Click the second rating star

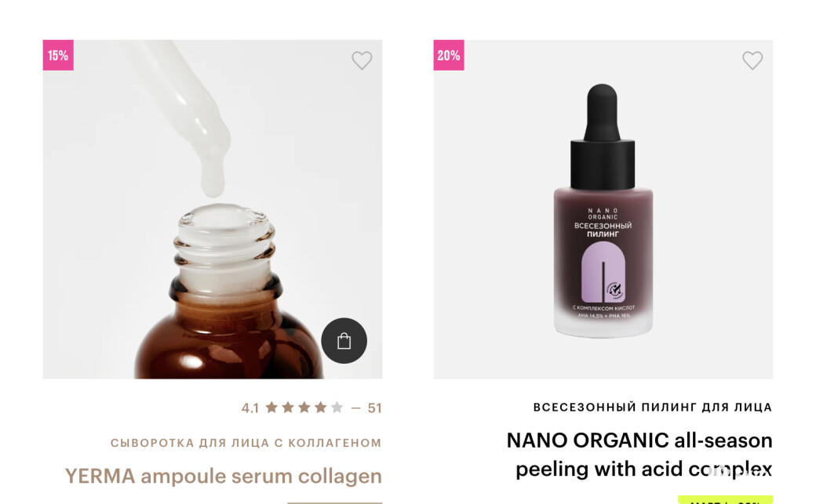click(288, 408)
